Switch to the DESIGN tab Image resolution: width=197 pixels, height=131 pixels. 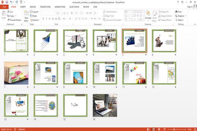pos(33,7)
